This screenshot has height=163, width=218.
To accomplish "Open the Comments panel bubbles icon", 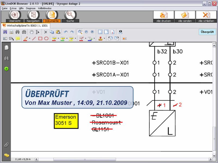I will coord(6,155).
